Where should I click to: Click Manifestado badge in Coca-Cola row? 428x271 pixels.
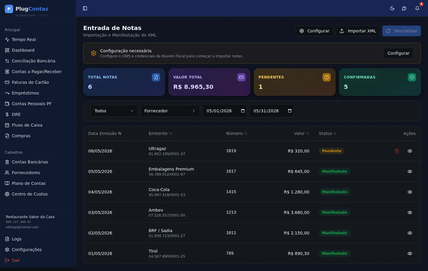pos(335,192)
